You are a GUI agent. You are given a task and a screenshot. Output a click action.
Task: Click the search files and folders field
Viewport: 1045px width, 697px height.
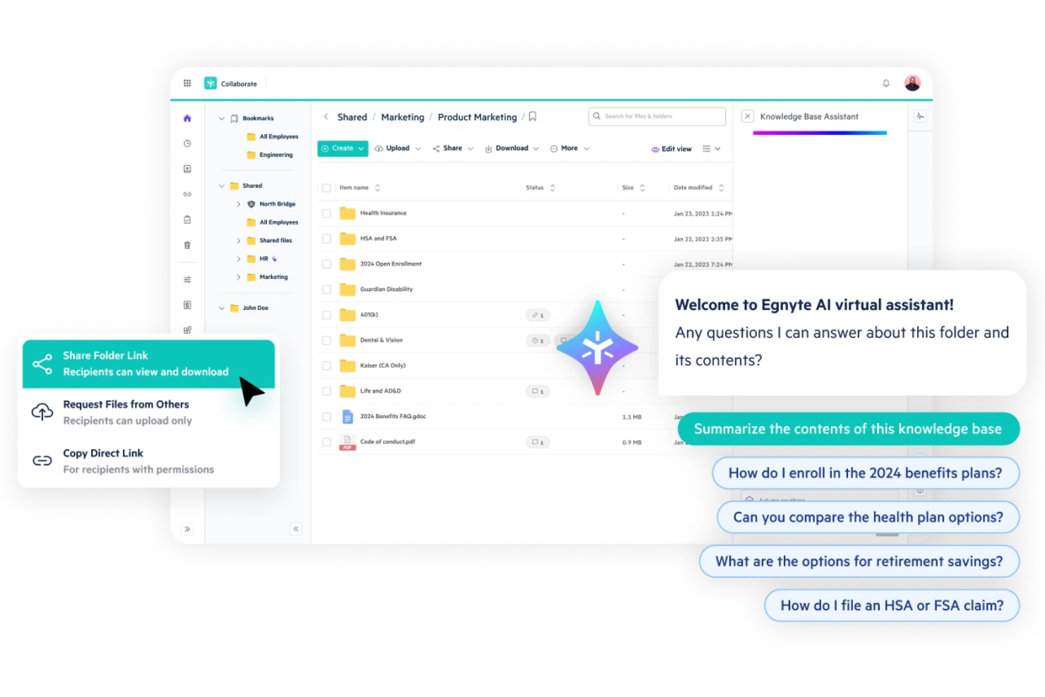[x=656, y=116]
